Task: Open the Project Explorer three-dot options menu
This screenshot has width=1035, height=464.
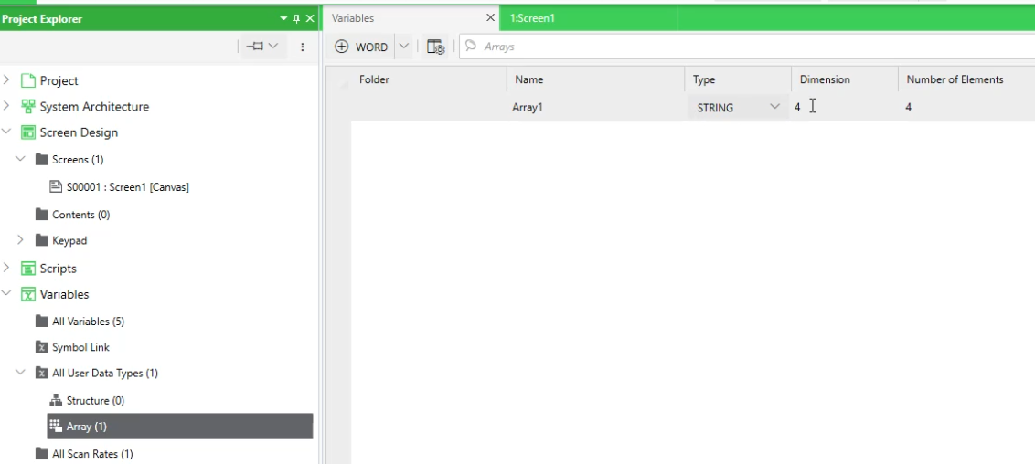Action: 303,47
